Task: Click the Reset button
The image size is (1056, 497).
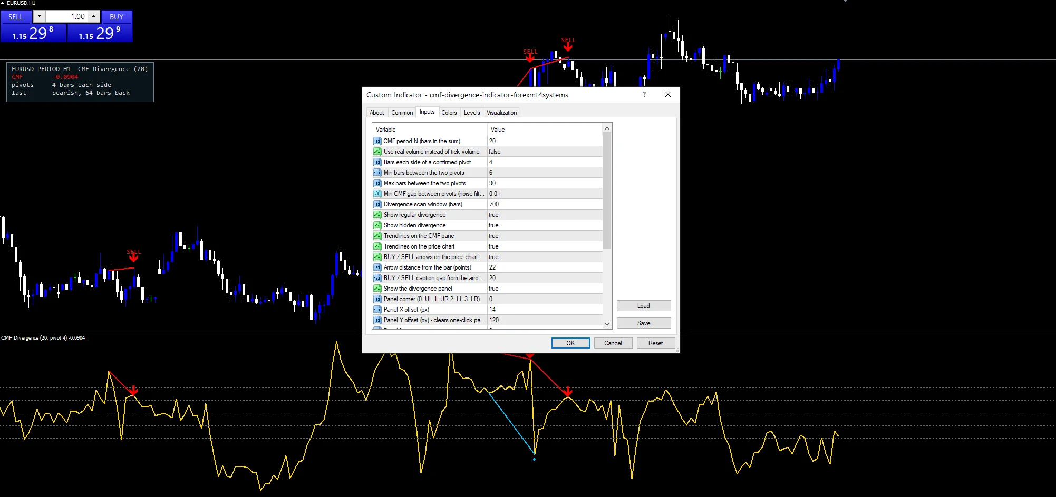Action: [655, 343]
